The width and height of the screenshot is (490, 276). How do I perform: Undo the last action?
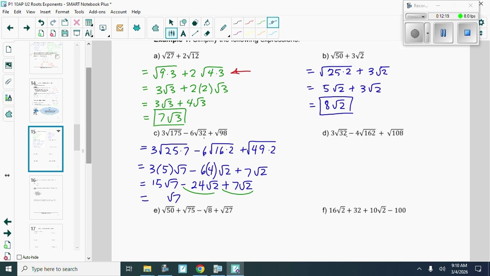(x=41, y=23)
